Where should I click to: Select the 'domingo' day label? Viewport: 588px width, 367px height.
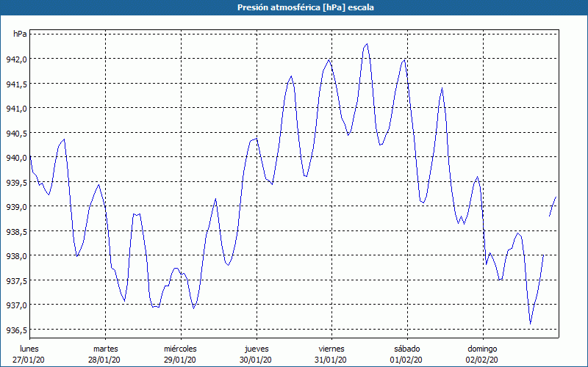(482, 349)
